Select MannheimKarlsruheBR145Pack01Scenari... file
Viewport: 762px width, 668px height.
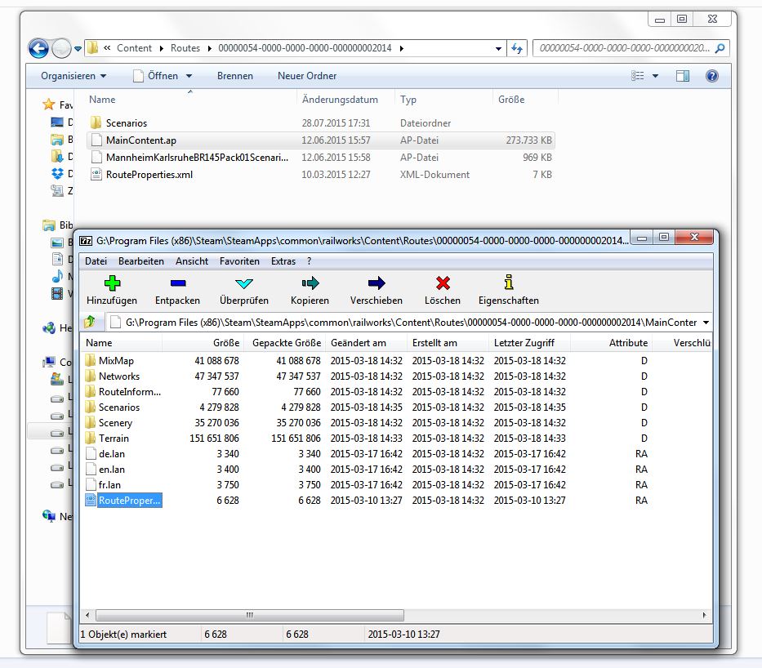pos(321,158)
